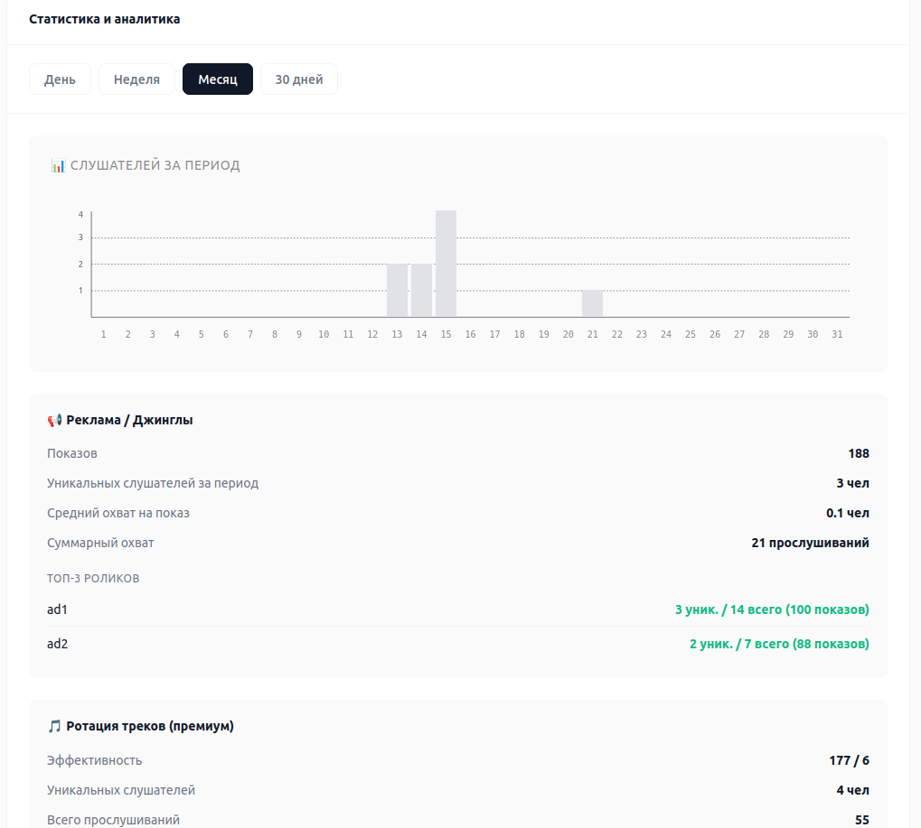Click day 31 label on chart axis
This screenshot has height=828, width=921.
point(837,334)
